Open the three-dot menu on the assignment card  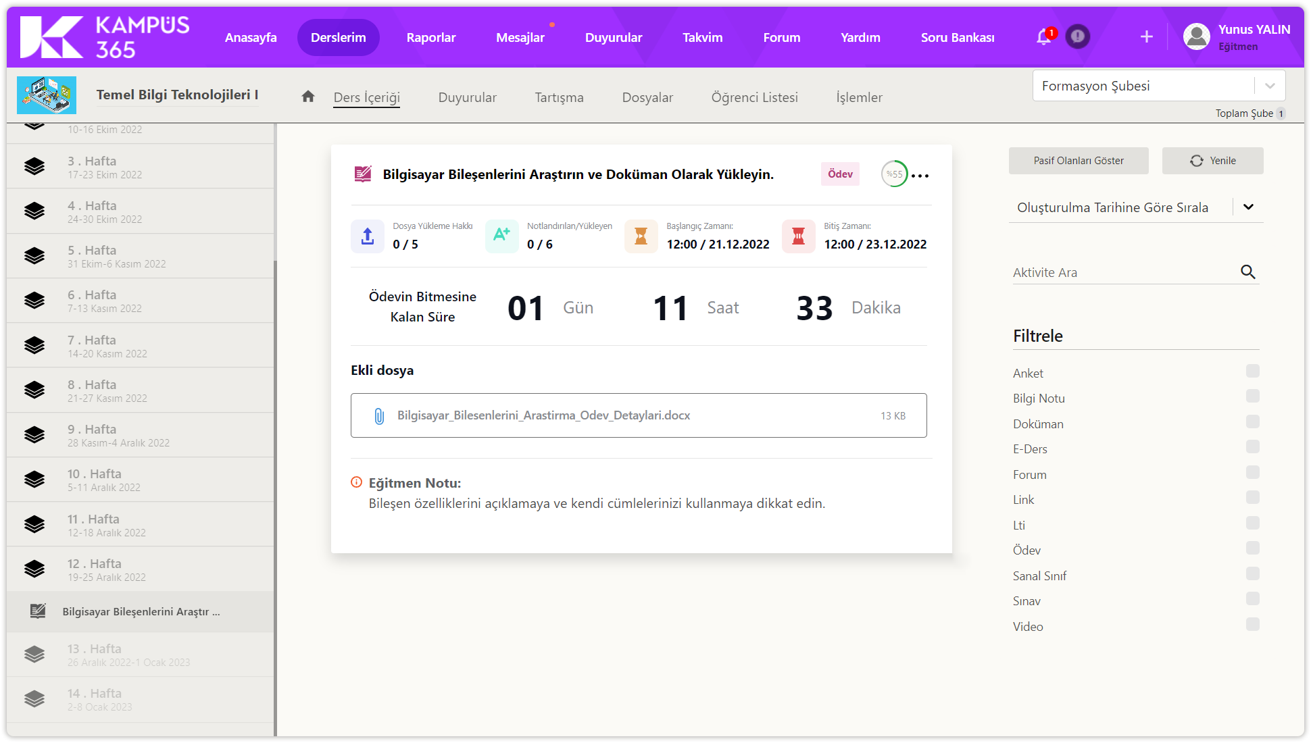point(920,176)
